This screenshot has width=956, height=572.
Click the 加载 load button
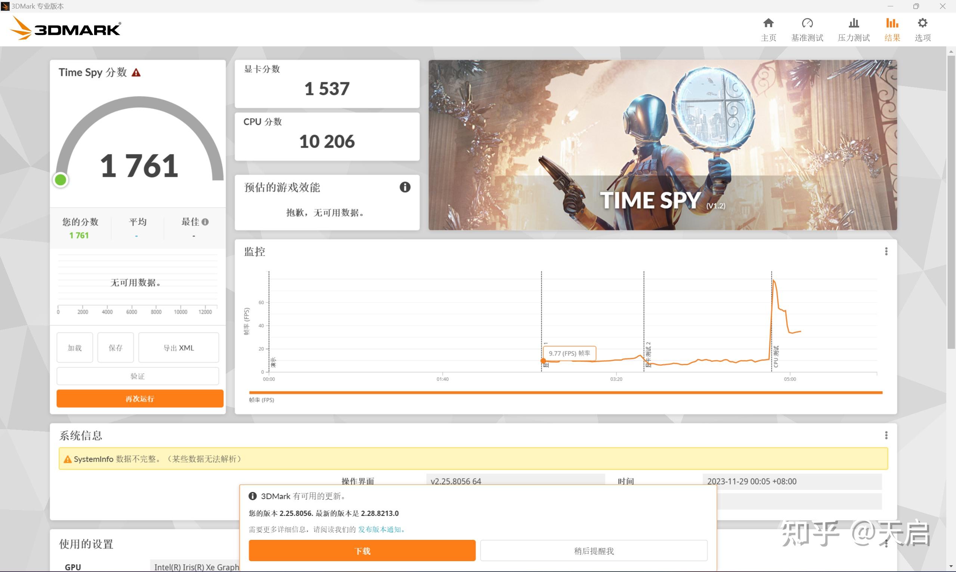(75, 348)
